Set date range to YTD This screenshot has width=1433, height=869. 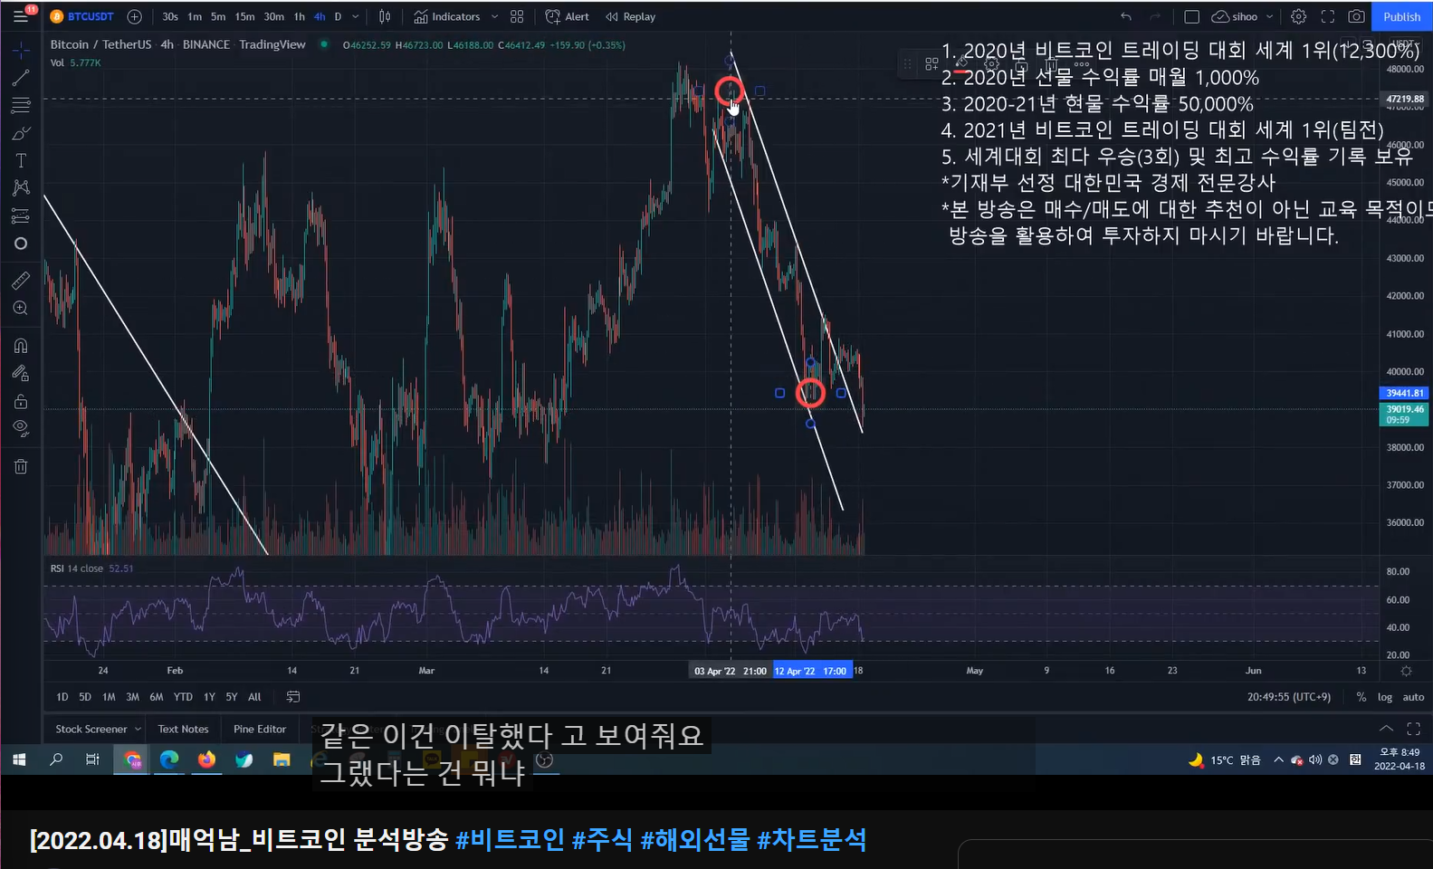[x=183, y=697]
